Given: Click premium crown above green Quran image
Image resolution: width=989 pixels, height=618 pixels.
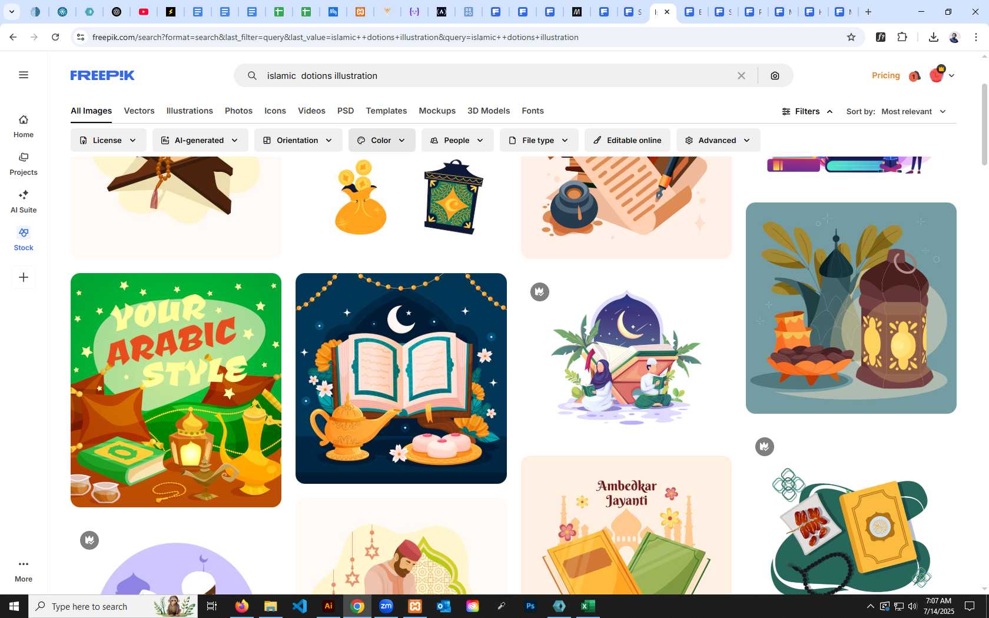Looking at the screenshot, I should (x=764, y=446).
